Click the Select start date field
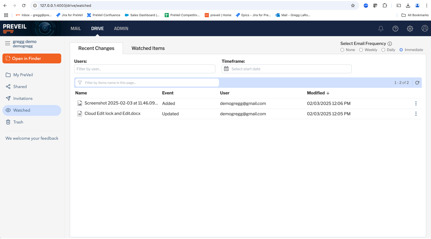 click(286, 69)
